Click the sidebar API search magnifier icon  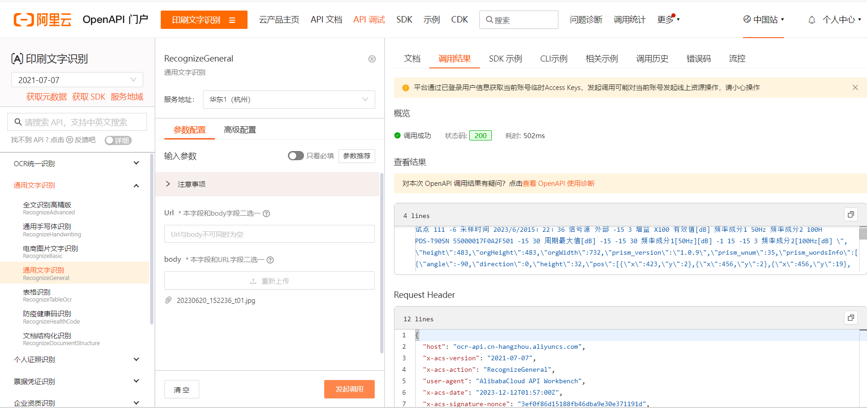(18, 122)
